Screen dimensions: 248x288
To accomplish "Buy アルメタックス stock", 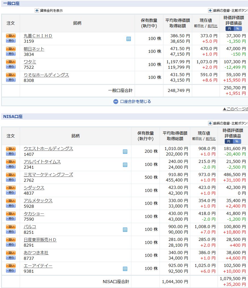I will (11, 201).
